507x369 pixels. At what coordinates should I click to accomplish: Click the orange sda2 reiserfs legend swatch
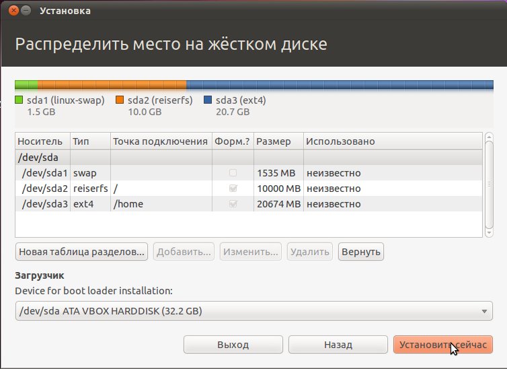[120, 100]
